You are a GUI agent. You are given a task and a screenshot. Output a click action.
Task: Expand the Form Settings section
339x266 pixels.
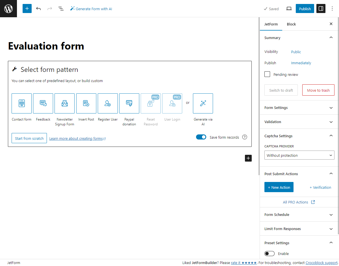click(299, 108)
